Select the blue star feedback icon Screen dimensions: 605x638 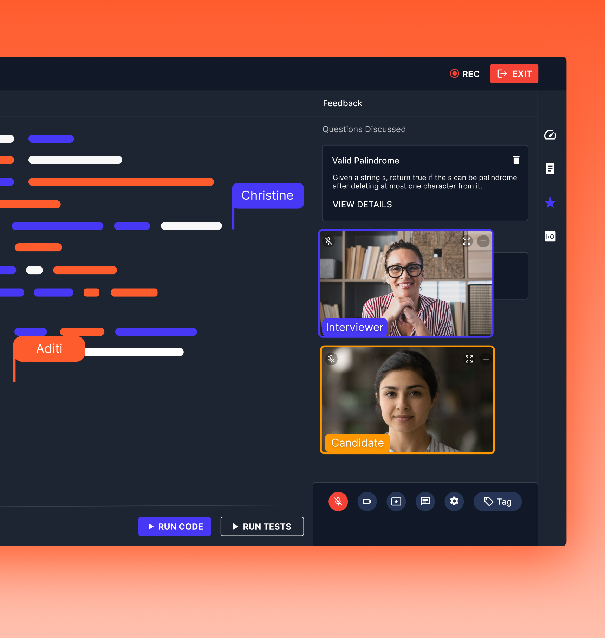[x=550, y=202]
